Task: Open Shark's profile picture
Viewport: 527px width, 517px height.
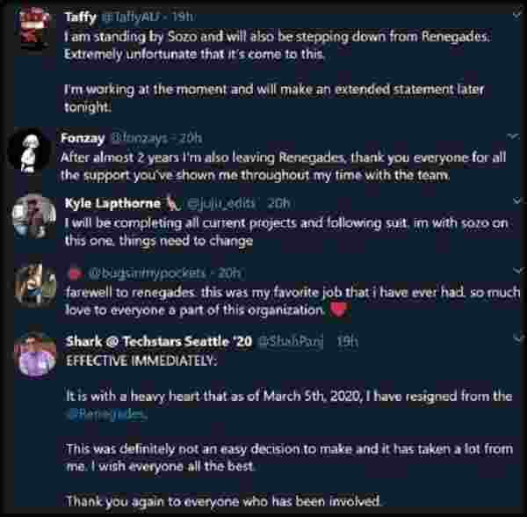Action: pyautogui.click(x=34, y=353)
